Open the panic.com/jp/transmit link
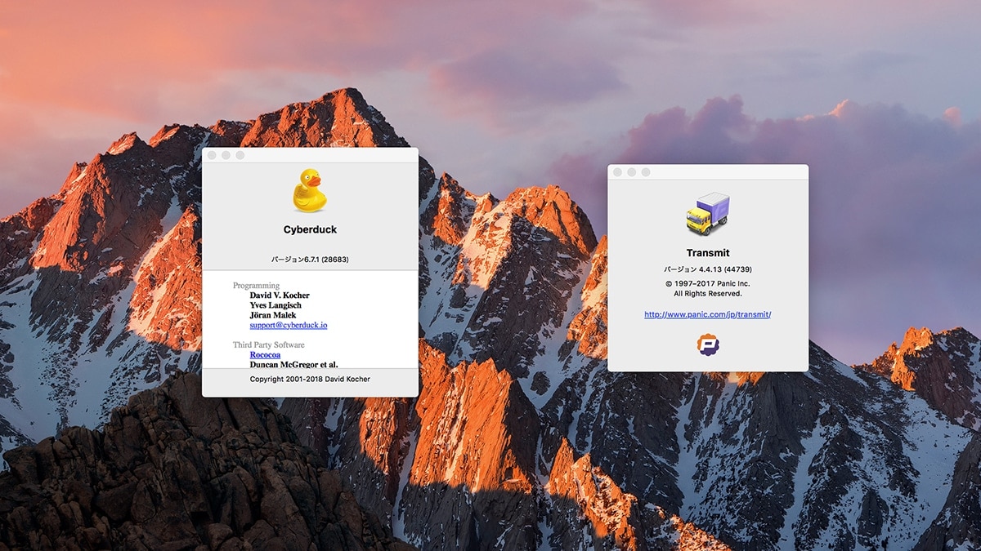This screenshot has height=551, width=981. (708, 314)
